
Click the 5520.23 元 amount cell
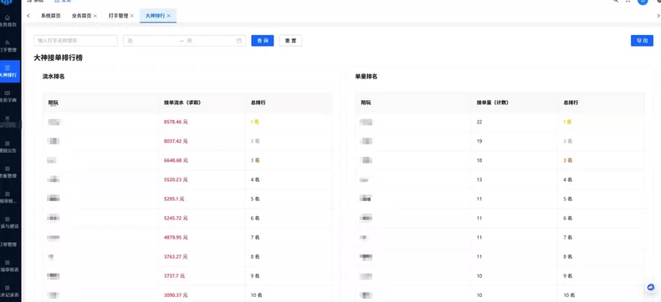[176, 179]
